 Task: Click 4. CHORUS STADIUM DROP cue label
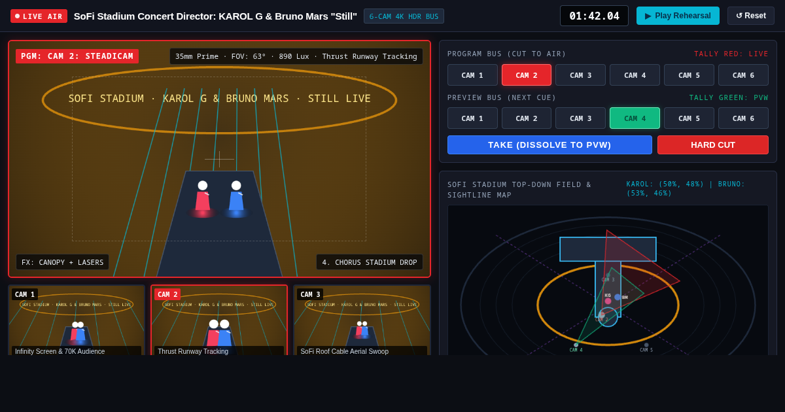(x=370, y=262)
